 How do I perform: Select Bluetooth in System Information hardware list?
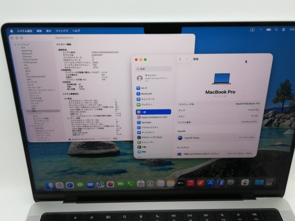pyautogui.click(x=27, y=53)
